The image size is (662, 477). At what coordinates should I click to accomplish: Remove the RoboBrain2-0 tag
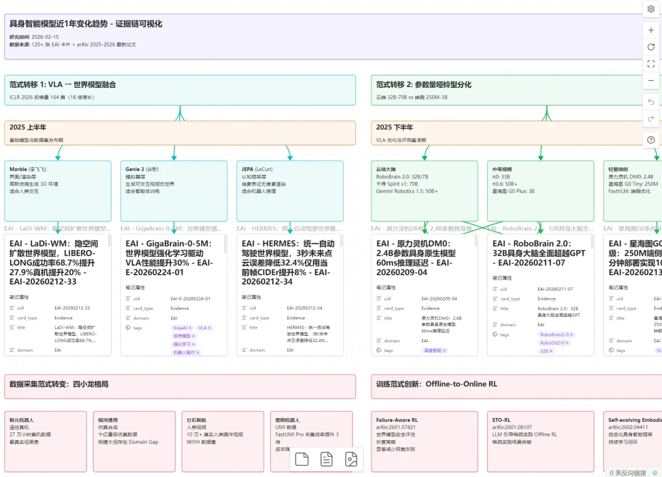coord(571,335)
